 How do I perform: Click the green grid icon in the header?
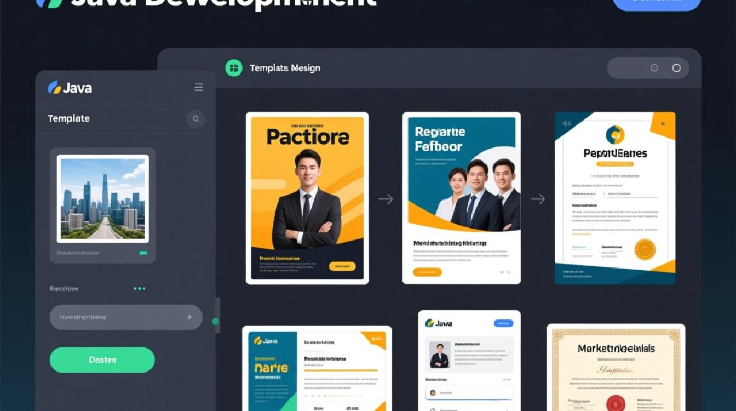pyautogui.click(x=234, y=68)
